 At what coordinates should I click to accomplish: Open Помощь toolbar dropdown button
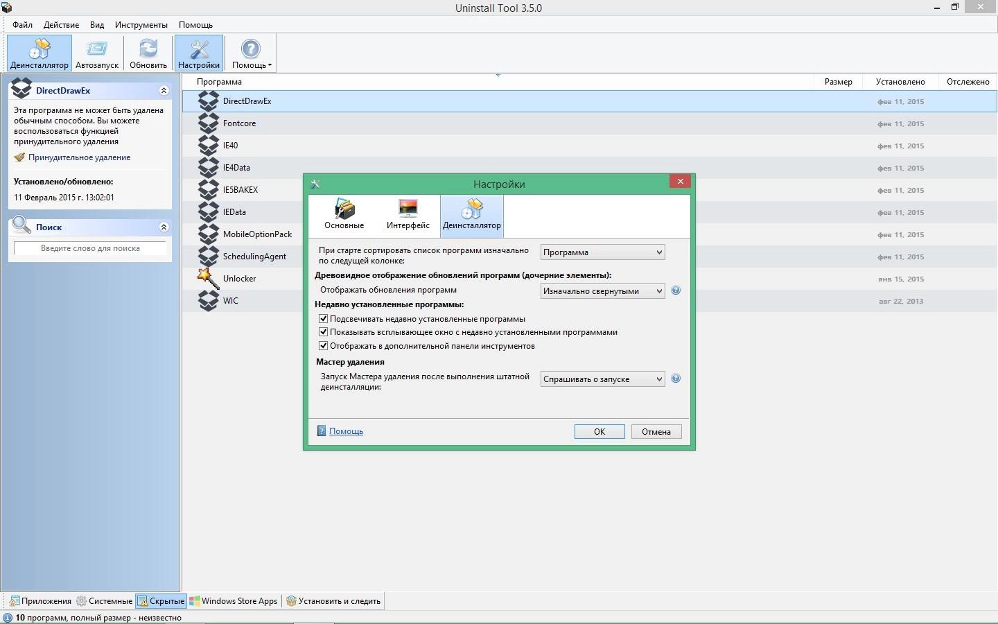(x=251, y=53)
